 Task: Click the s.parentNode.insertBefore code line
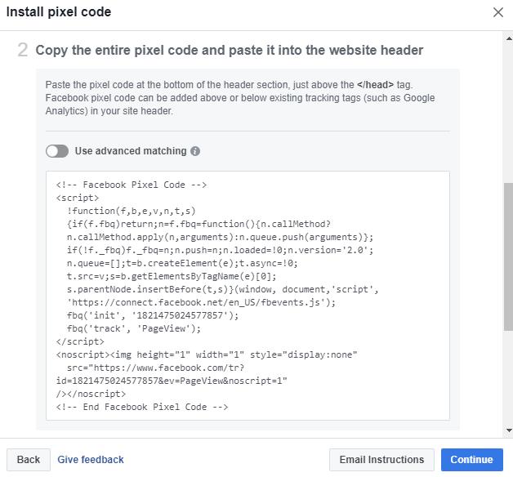223,289
